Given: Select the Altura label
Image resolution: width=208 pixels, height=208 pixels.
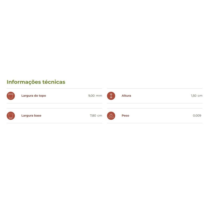Looking at the screenshot, I should click(126, 96).
